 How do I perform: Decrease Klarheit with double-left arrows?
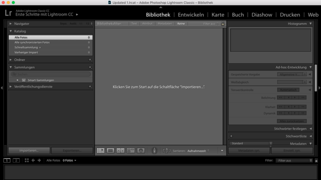281,107
